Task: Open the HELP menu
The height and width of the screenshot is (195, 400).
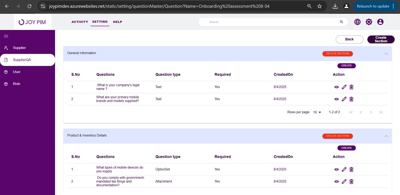Action: (117, 22)
